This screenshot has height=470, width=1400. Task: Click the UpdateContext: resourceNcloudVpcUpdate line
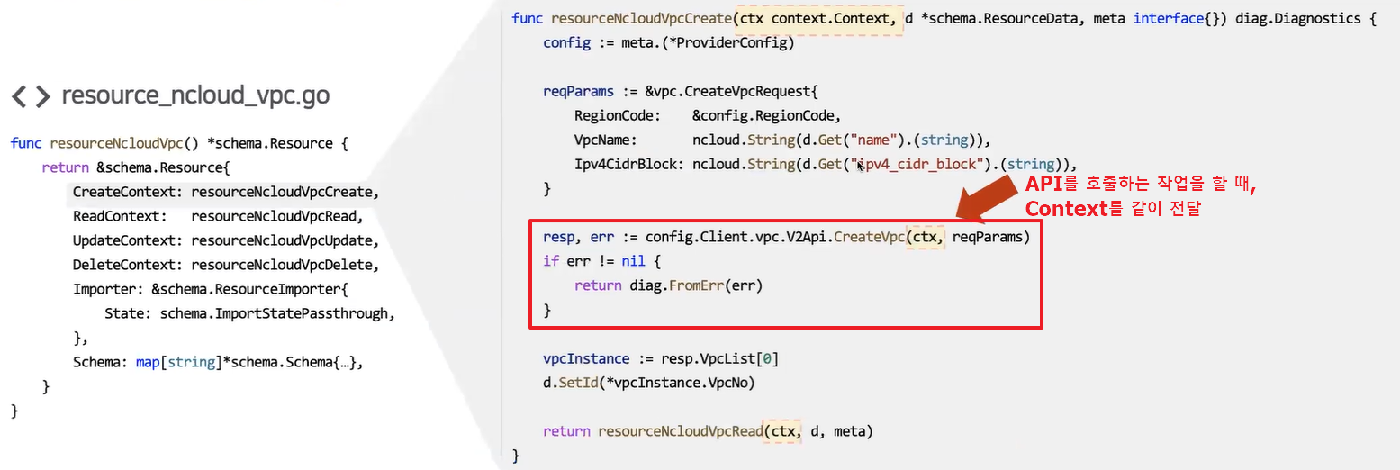225,241
